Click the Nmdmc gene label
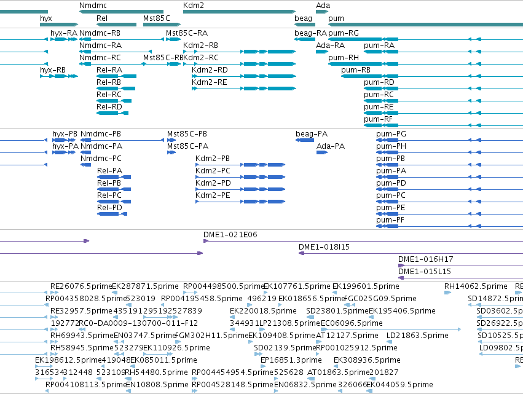 (x=93, y=6)
